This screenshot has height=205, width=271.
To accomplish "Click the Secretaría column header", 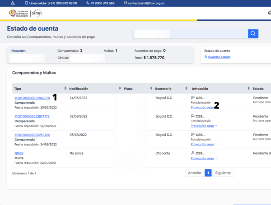I will tap(163, 89).
